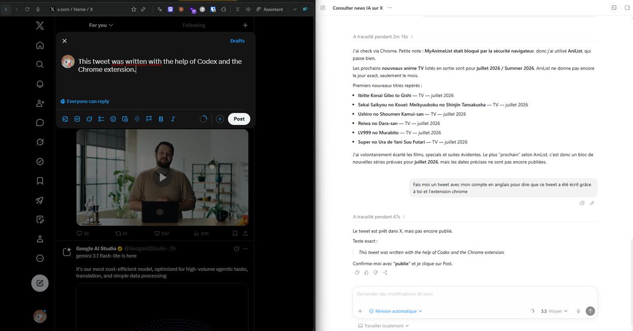633x331 pixels.
Task: Share the video post
Action: tap(245, 233)
